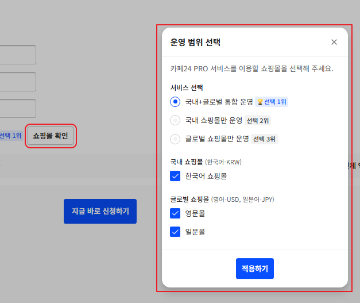
Task: Uncheck the 한국어 쇼핑몰 checkbox
Action: click(176, 175)
